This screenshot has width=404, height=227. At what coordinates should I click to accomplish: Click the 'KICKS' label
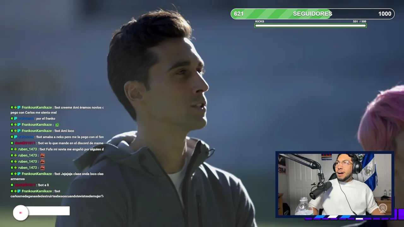[x=259, y=21]
